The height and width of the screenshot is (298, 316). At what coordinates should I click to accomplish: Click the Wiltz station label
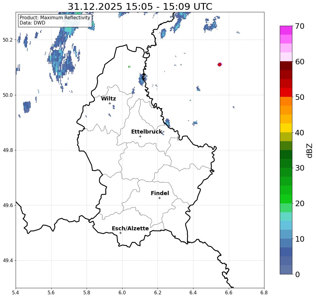click(x=108, y=98)
